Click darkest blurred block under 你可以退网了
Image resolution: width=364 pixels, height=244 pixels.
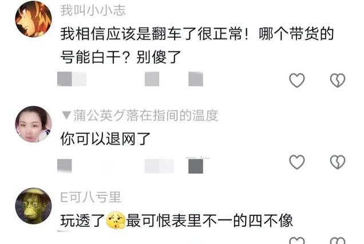196,166
